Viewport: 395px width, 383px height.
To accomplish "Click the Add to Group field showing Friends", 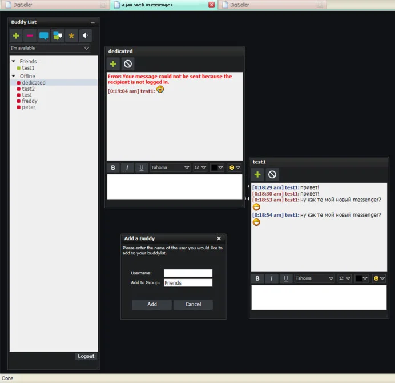I will click(188, 283).
